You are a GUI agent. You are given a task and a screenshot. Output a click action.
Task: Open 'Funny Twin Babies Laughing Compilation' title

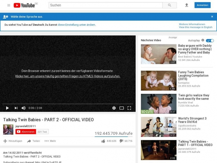point(193,76)
